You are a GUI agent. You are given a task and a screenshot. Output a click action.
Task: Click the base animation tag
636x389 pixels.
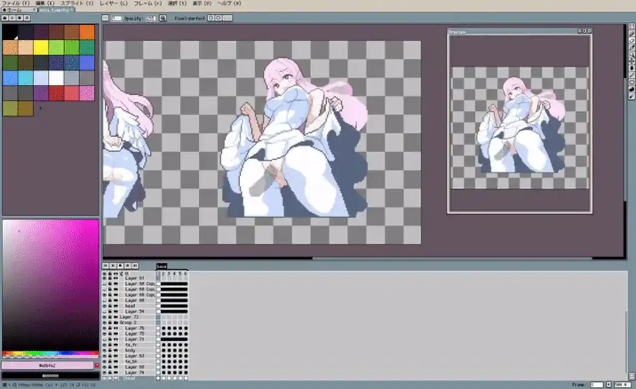coord(161,267)
